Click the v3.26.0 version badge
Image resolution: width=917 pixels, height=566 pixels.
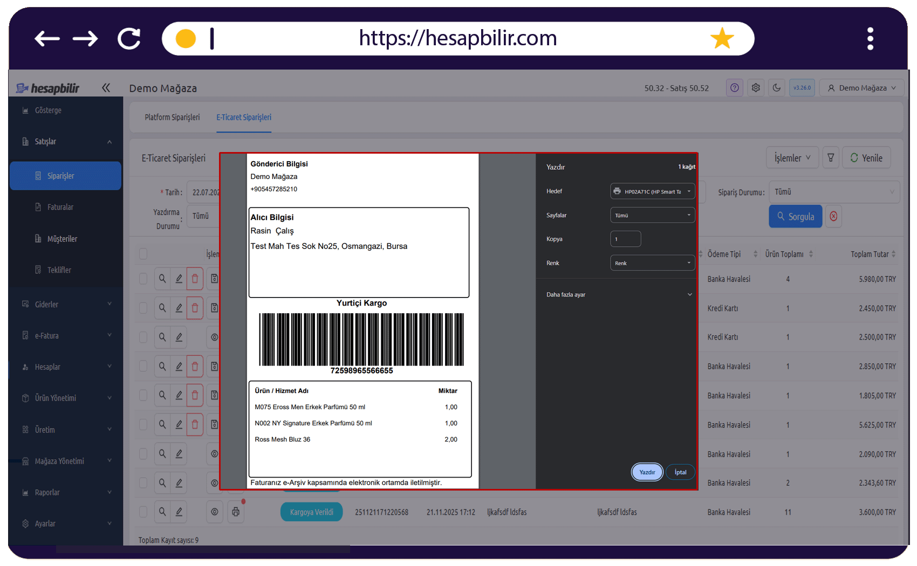[x=802, y=88]
